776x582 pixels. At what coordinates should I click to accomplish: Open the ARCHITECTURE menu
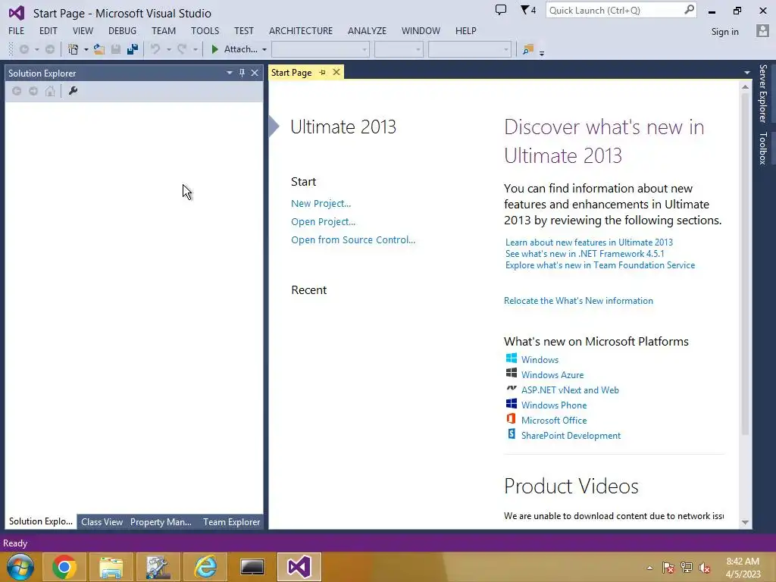(x=301, y=30)
